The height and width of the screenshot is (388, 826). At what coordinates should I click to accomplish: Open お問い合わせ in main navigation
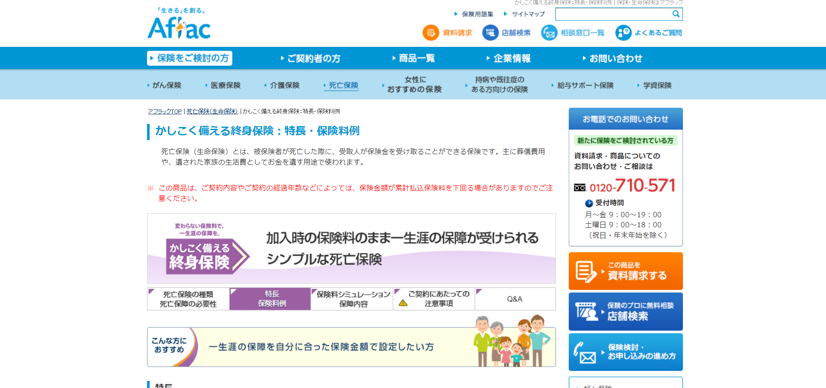612,58
